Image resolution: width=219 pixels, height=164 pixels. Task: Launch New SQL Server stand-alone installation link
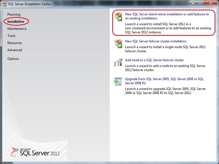[167, 16]
